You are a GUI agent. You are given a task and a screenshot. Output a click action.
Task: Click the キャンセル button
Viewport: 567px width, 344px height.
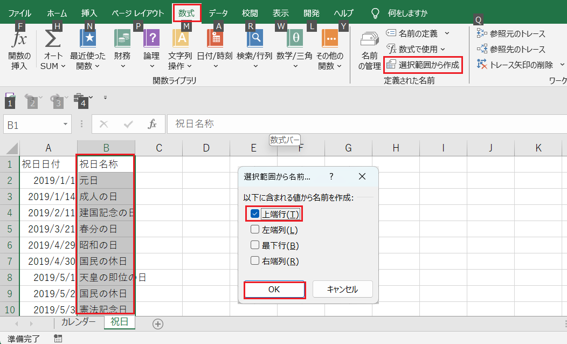pyautogui.click(x=342, y=289)
